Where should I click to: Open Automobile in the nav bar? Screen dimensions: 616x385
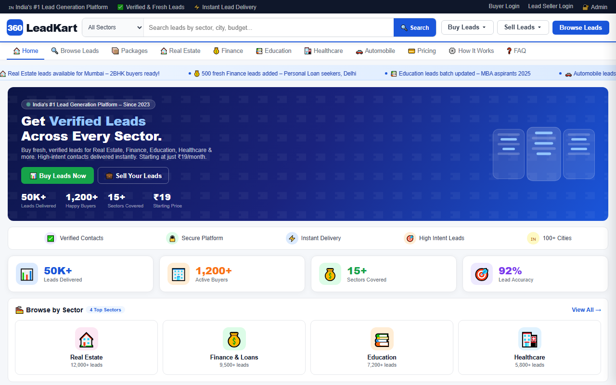click(x=375, y=51)
